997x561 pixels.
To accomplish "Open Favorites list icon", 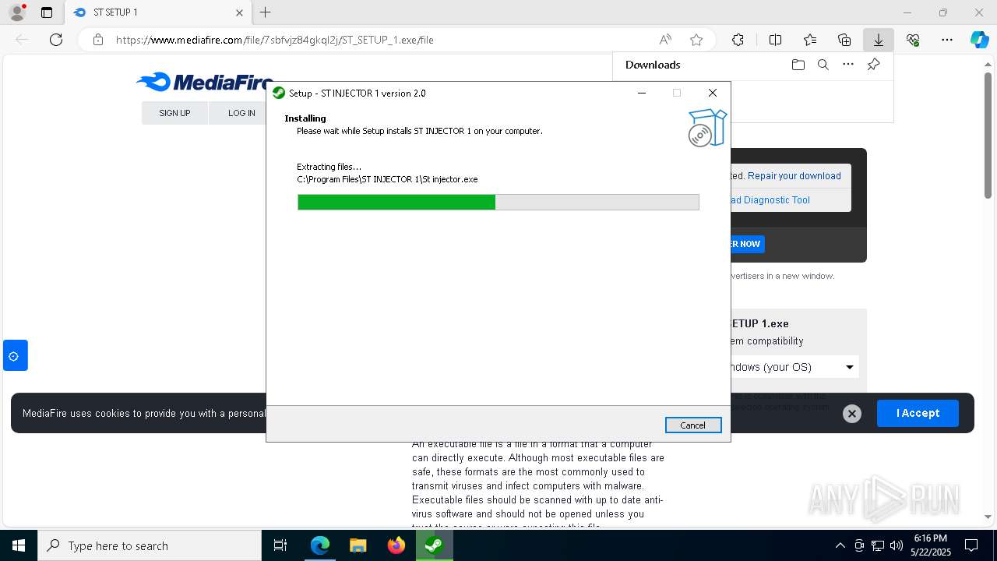I will [x=810, y=40].
